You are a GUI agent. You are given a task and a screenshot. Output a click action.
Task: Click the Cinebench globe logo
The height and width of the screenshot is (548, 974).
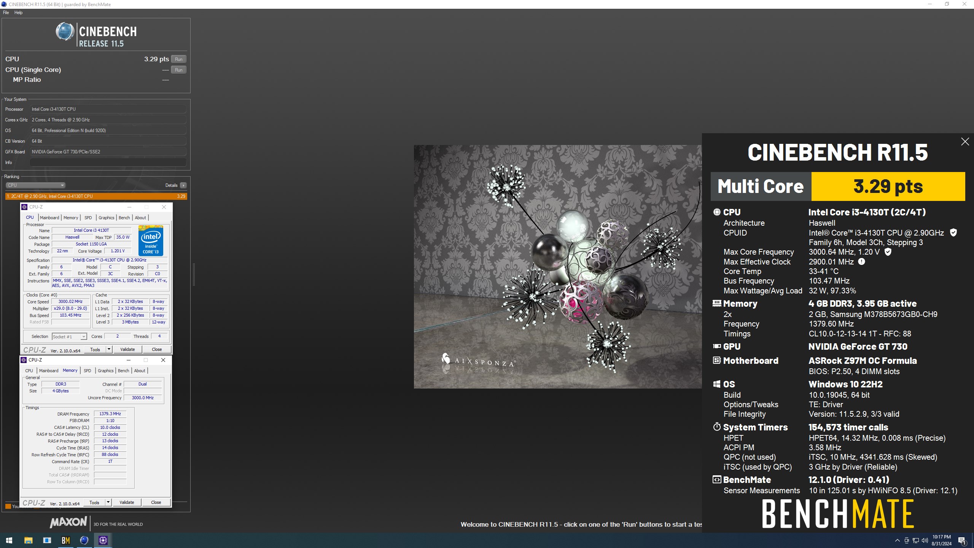click(65, 32)
